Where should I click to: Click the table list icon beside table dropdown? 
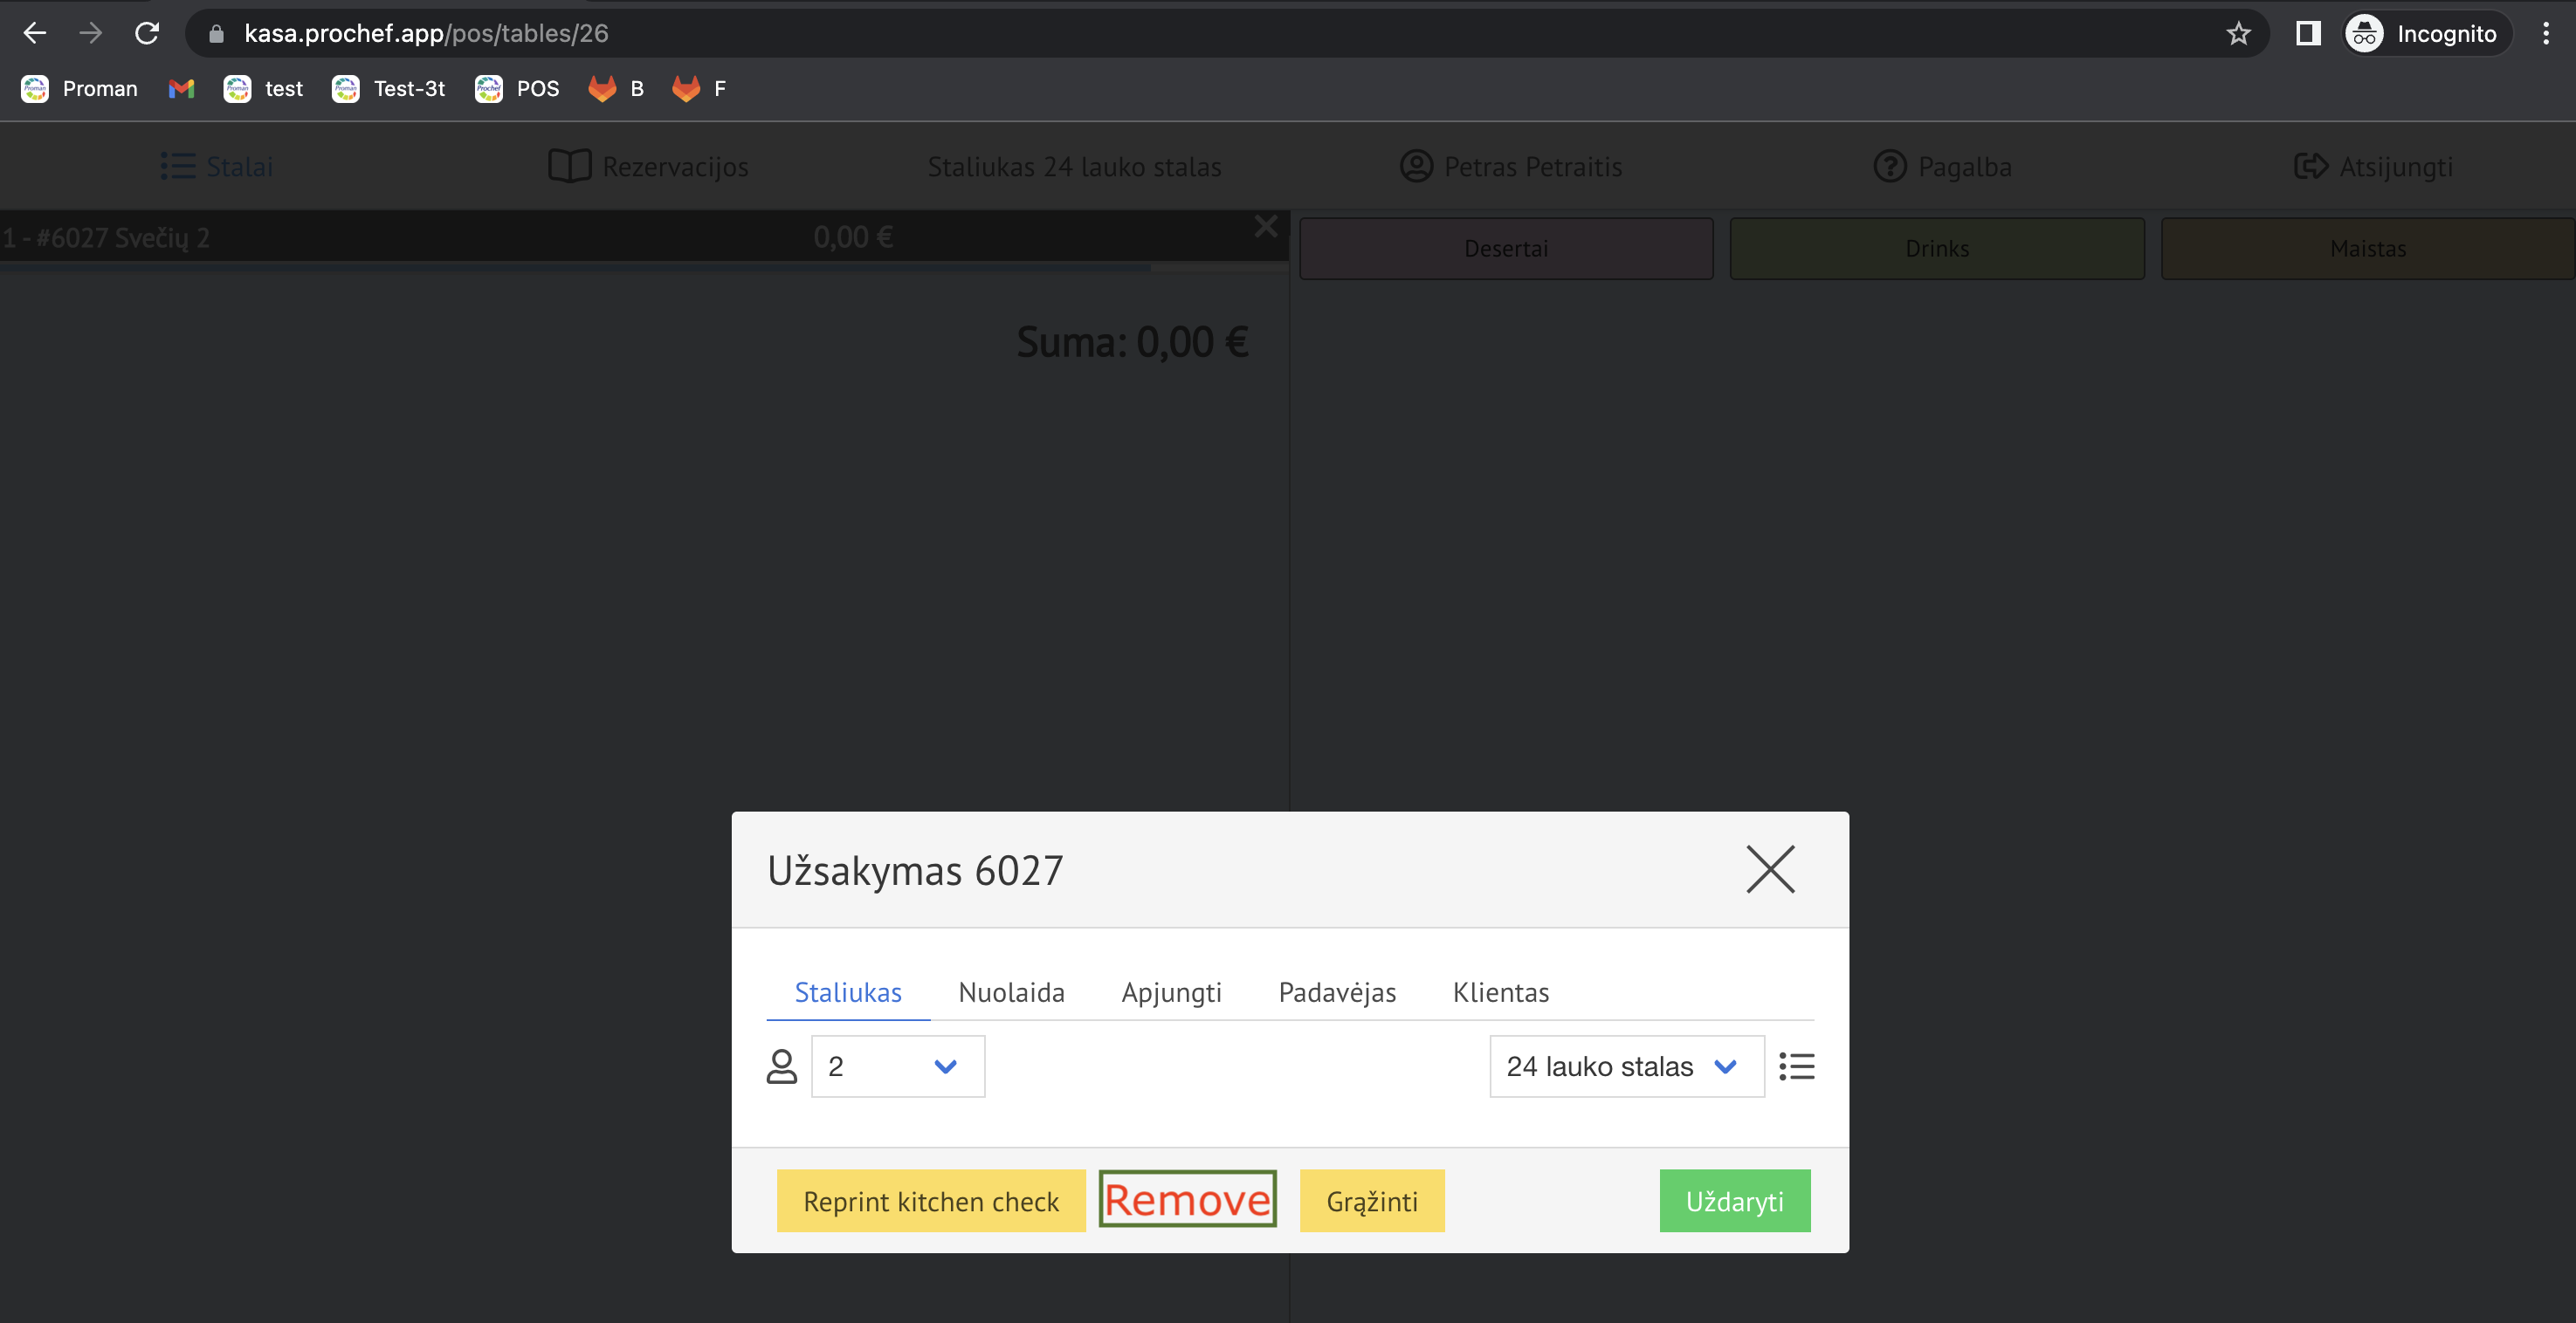[x=1796, y=1066]
